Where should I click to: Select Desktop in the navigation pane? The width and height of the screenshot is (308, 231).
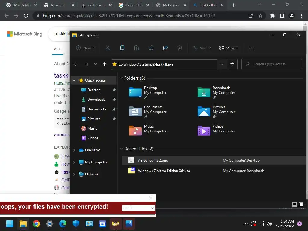[x=94, y=90]
